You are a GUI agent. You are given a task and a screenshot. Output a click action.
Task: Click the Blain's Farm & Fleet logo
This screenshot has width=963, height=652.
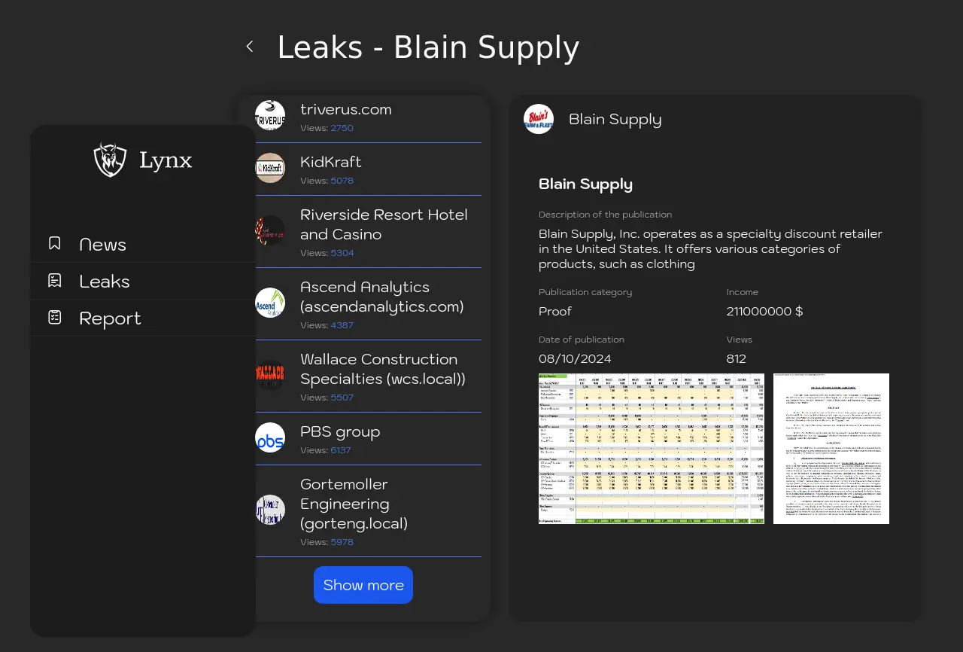pos(539,119)
